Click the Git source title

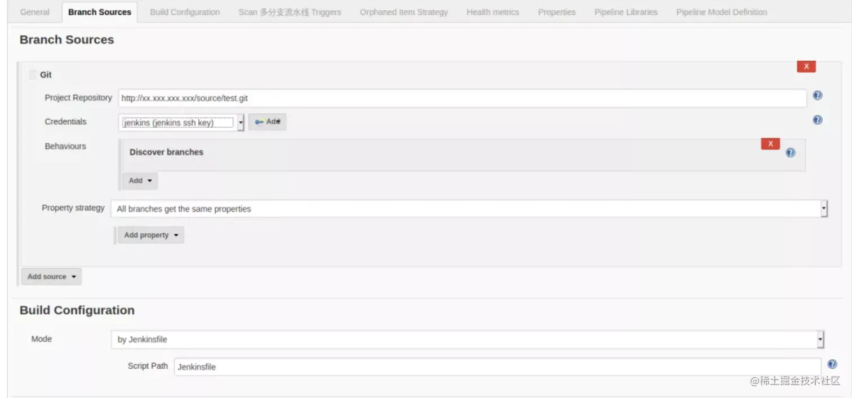pos(46,75)
